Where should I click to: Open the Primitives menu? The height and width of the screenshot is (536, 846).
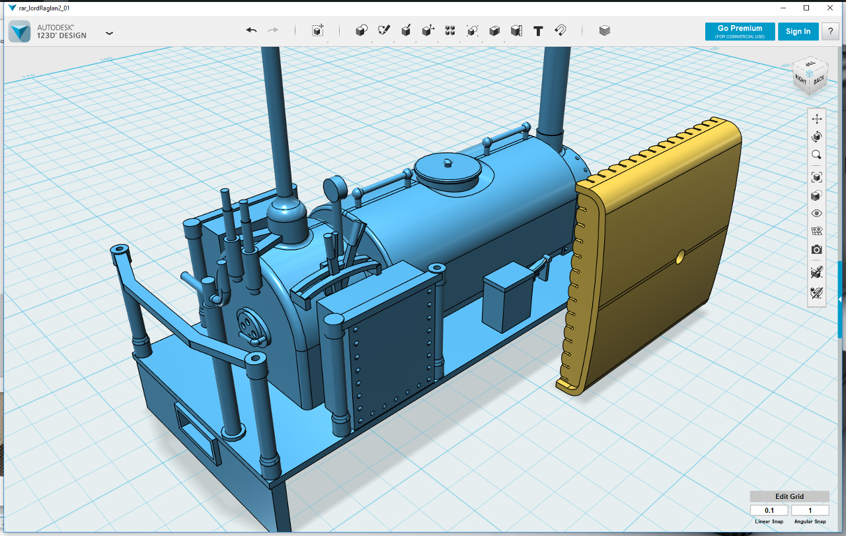click(x=361, y=30)
